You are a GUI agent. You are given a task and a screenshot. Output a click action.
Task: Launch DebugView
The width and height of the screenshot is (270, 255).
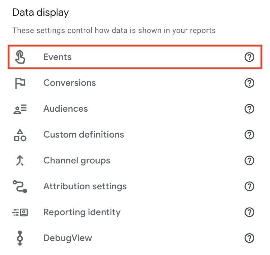[x=135, y=238]
